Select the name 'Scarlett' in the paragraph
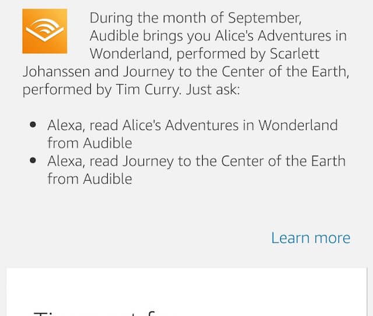 click(294, 54)
